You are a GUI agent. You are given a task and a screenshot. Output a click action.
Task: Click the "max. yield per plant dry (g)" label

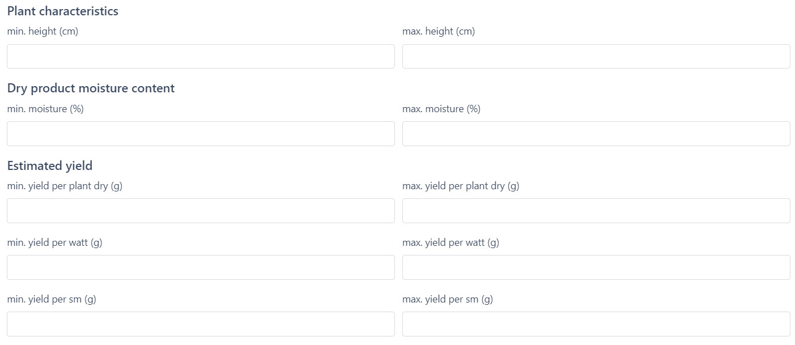(x=461, y=186)
